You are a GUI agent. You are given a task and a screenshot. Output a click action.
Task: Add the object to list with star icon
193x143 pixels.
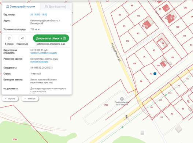[x=9, y=38]
